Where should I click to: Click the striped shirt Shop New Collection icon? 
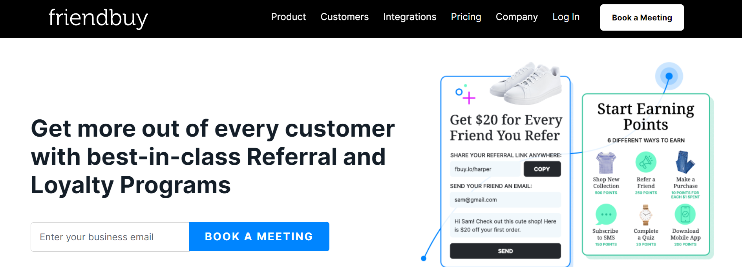pos(606,163)
